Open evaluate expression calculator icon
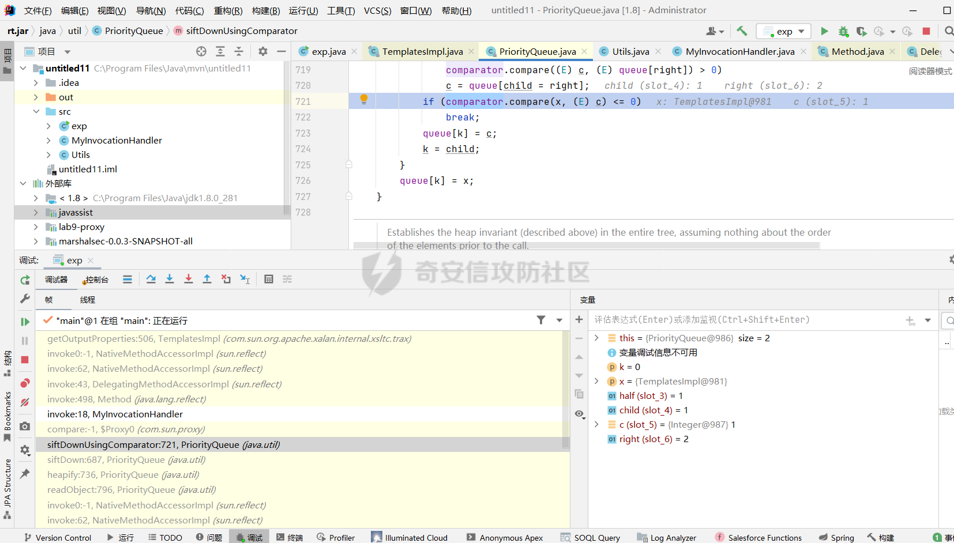The image size is (954, 543). [x=269, y=279]
